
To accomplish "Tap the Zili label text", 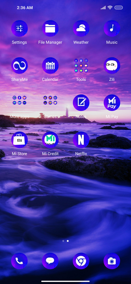I will coord(112,79).
